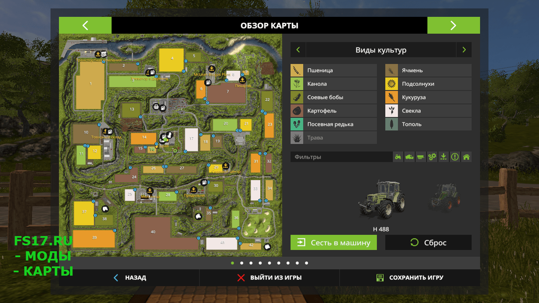Click the sheep icon near field 38
Screen dimensions: 539x303
coord(105,209)
